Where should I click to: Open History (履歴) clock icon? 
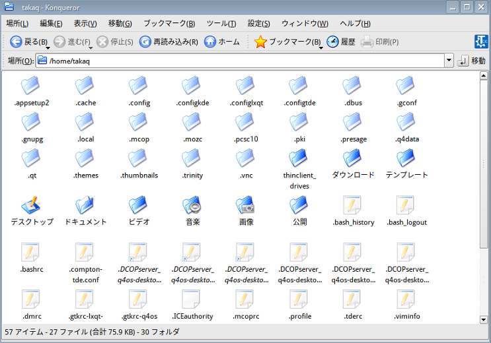coord(332,42)
